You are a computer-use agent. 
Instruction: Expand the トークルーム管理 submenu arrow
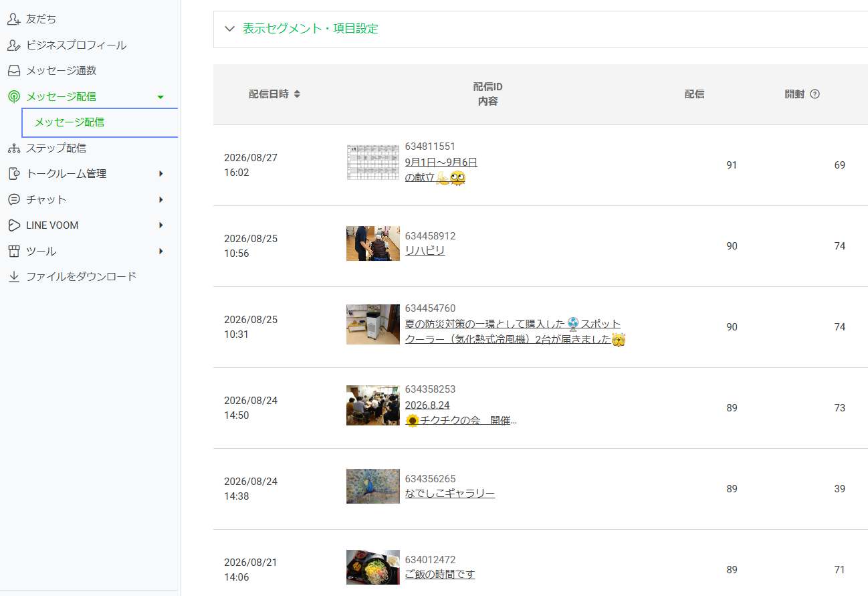pyautogui.click(x=160, y=174)
